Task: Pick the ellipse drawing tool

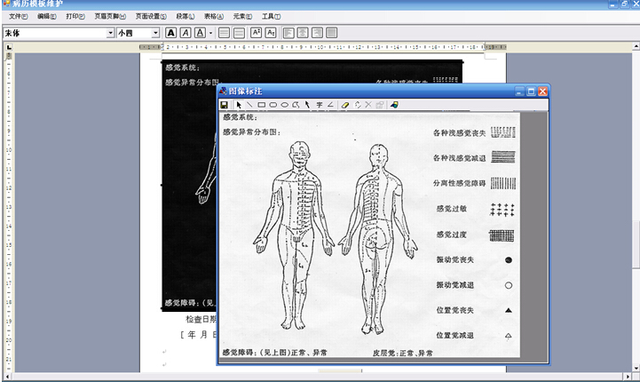Action: pos(284,105)
